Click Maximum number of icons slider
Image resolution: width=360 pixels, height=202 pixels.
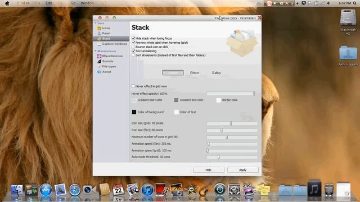[232, 137]
